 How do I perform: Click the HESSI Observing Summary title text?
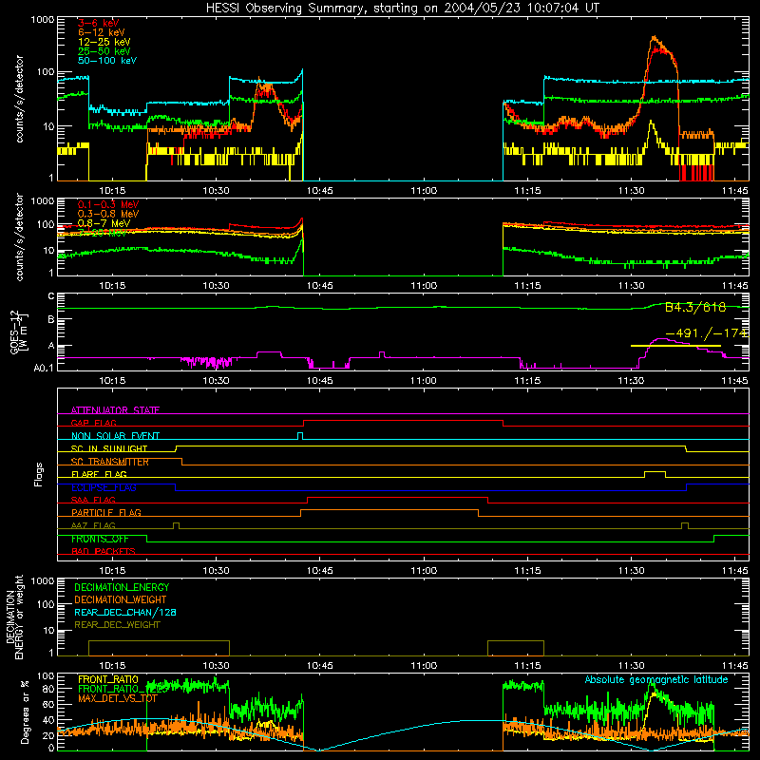tap(402, 9)
